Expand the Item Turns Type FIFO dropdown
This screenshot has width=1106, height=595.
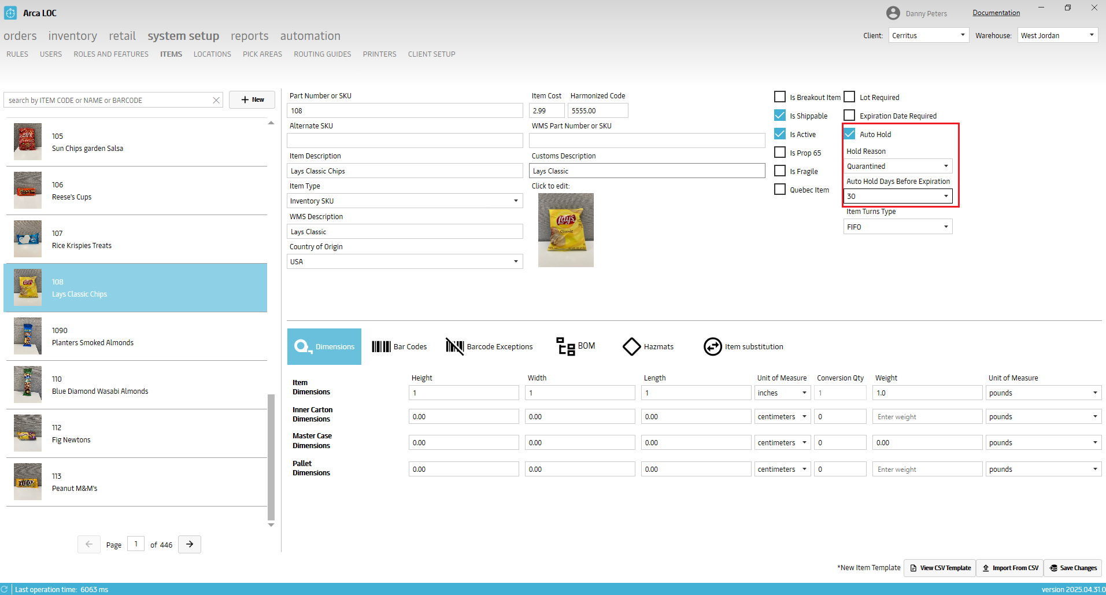click(898, 227)
